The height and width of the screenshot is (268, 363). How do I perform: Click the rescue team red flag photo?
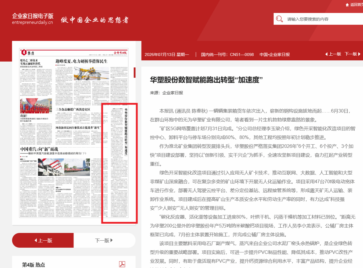coord(36,105)
